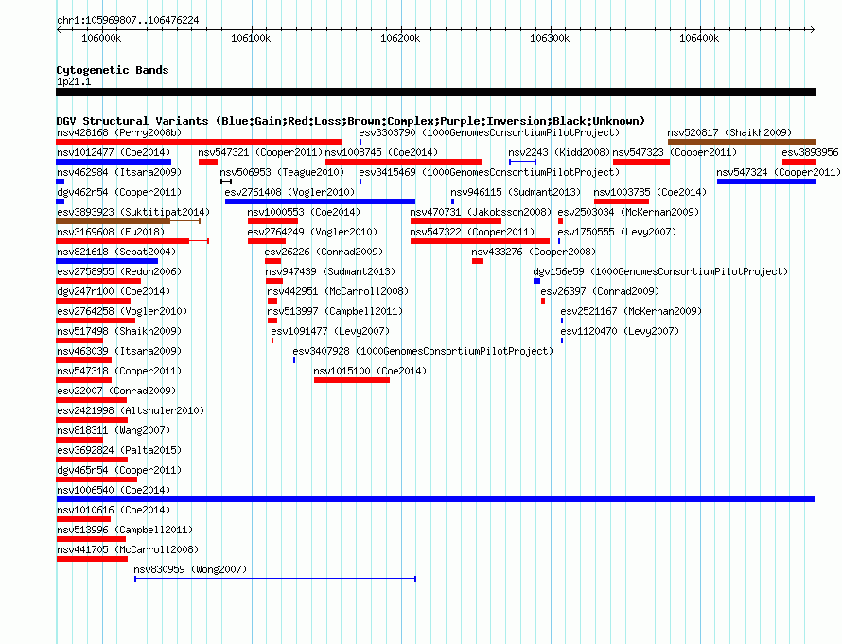Open nsv517498 (Shaikh2009) label
Image resolution: width=842 pixels, height=644 pixels.
click(119, 331)
